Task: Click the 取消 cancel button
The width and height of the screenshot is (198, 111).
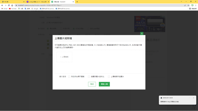Action: click(x=92, y=84)
